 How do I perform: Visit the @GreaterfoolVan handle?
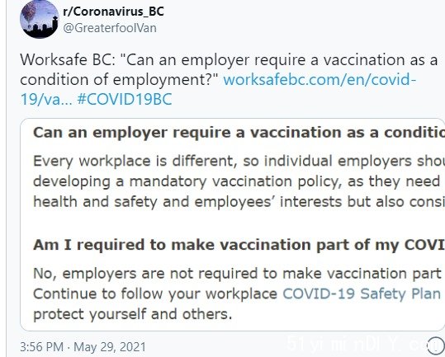pos(110,28)
